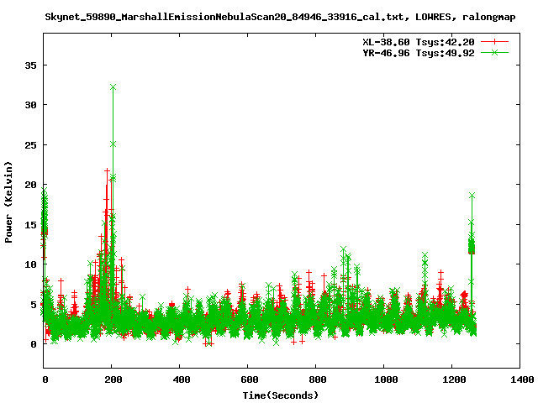Click the x-axis tick label 600
The image size is (538, 403).
tap(249, 379)
